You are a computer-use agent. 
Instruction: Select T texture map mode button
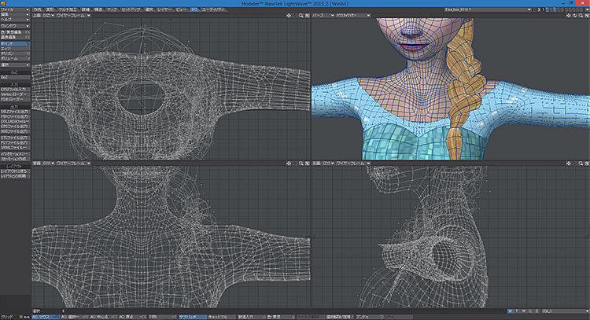click(x=517, y=311)
